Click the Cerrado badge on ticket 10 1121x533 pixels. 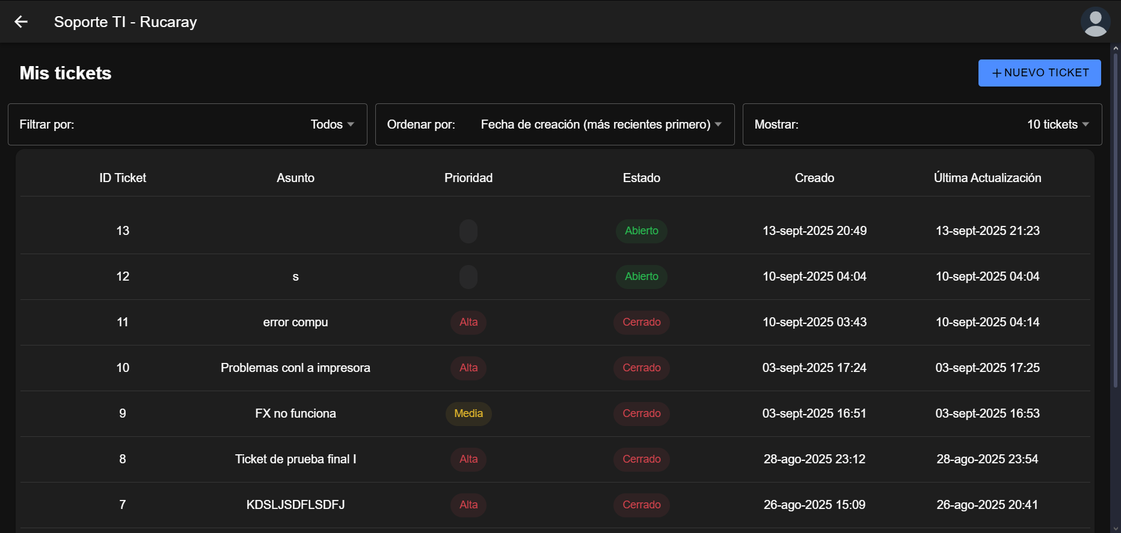[x=641, y=368]
